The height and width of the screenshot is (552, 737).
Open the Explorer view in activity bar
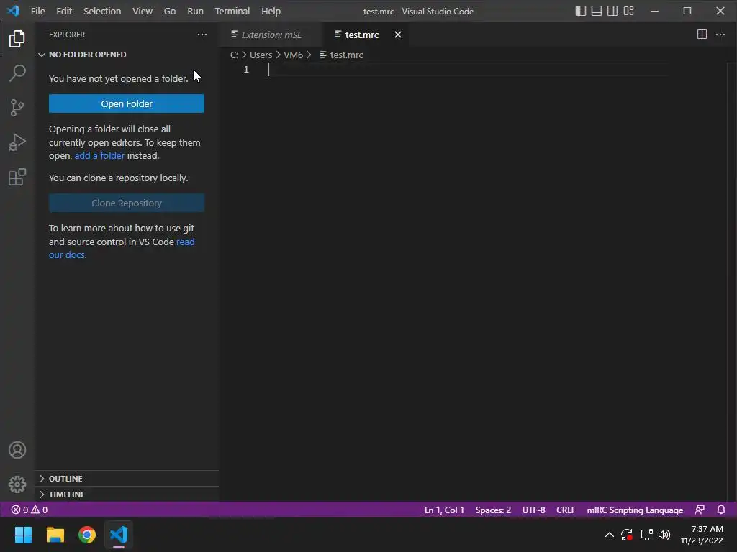tap(17, 39)
